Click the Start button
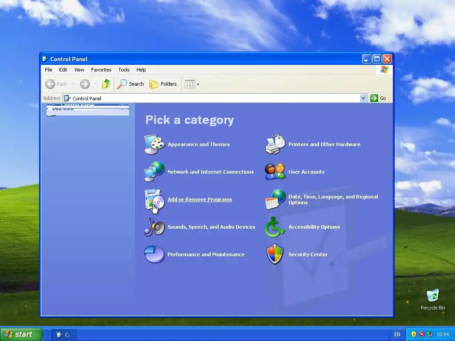The height and width of the screenshot is (341, 455). pos(21,334)
